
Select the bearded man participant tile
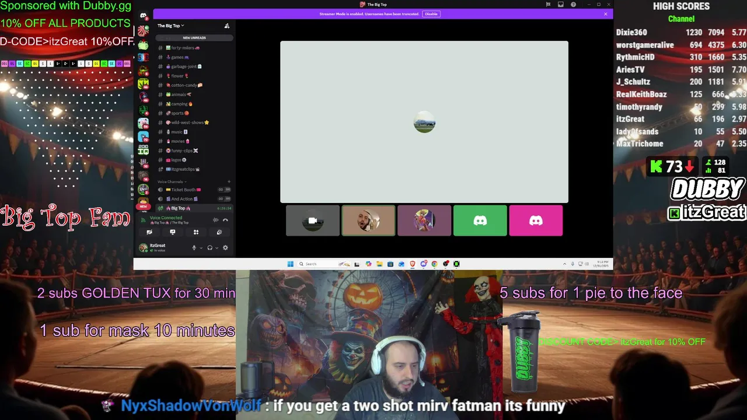tap(368, 220)
